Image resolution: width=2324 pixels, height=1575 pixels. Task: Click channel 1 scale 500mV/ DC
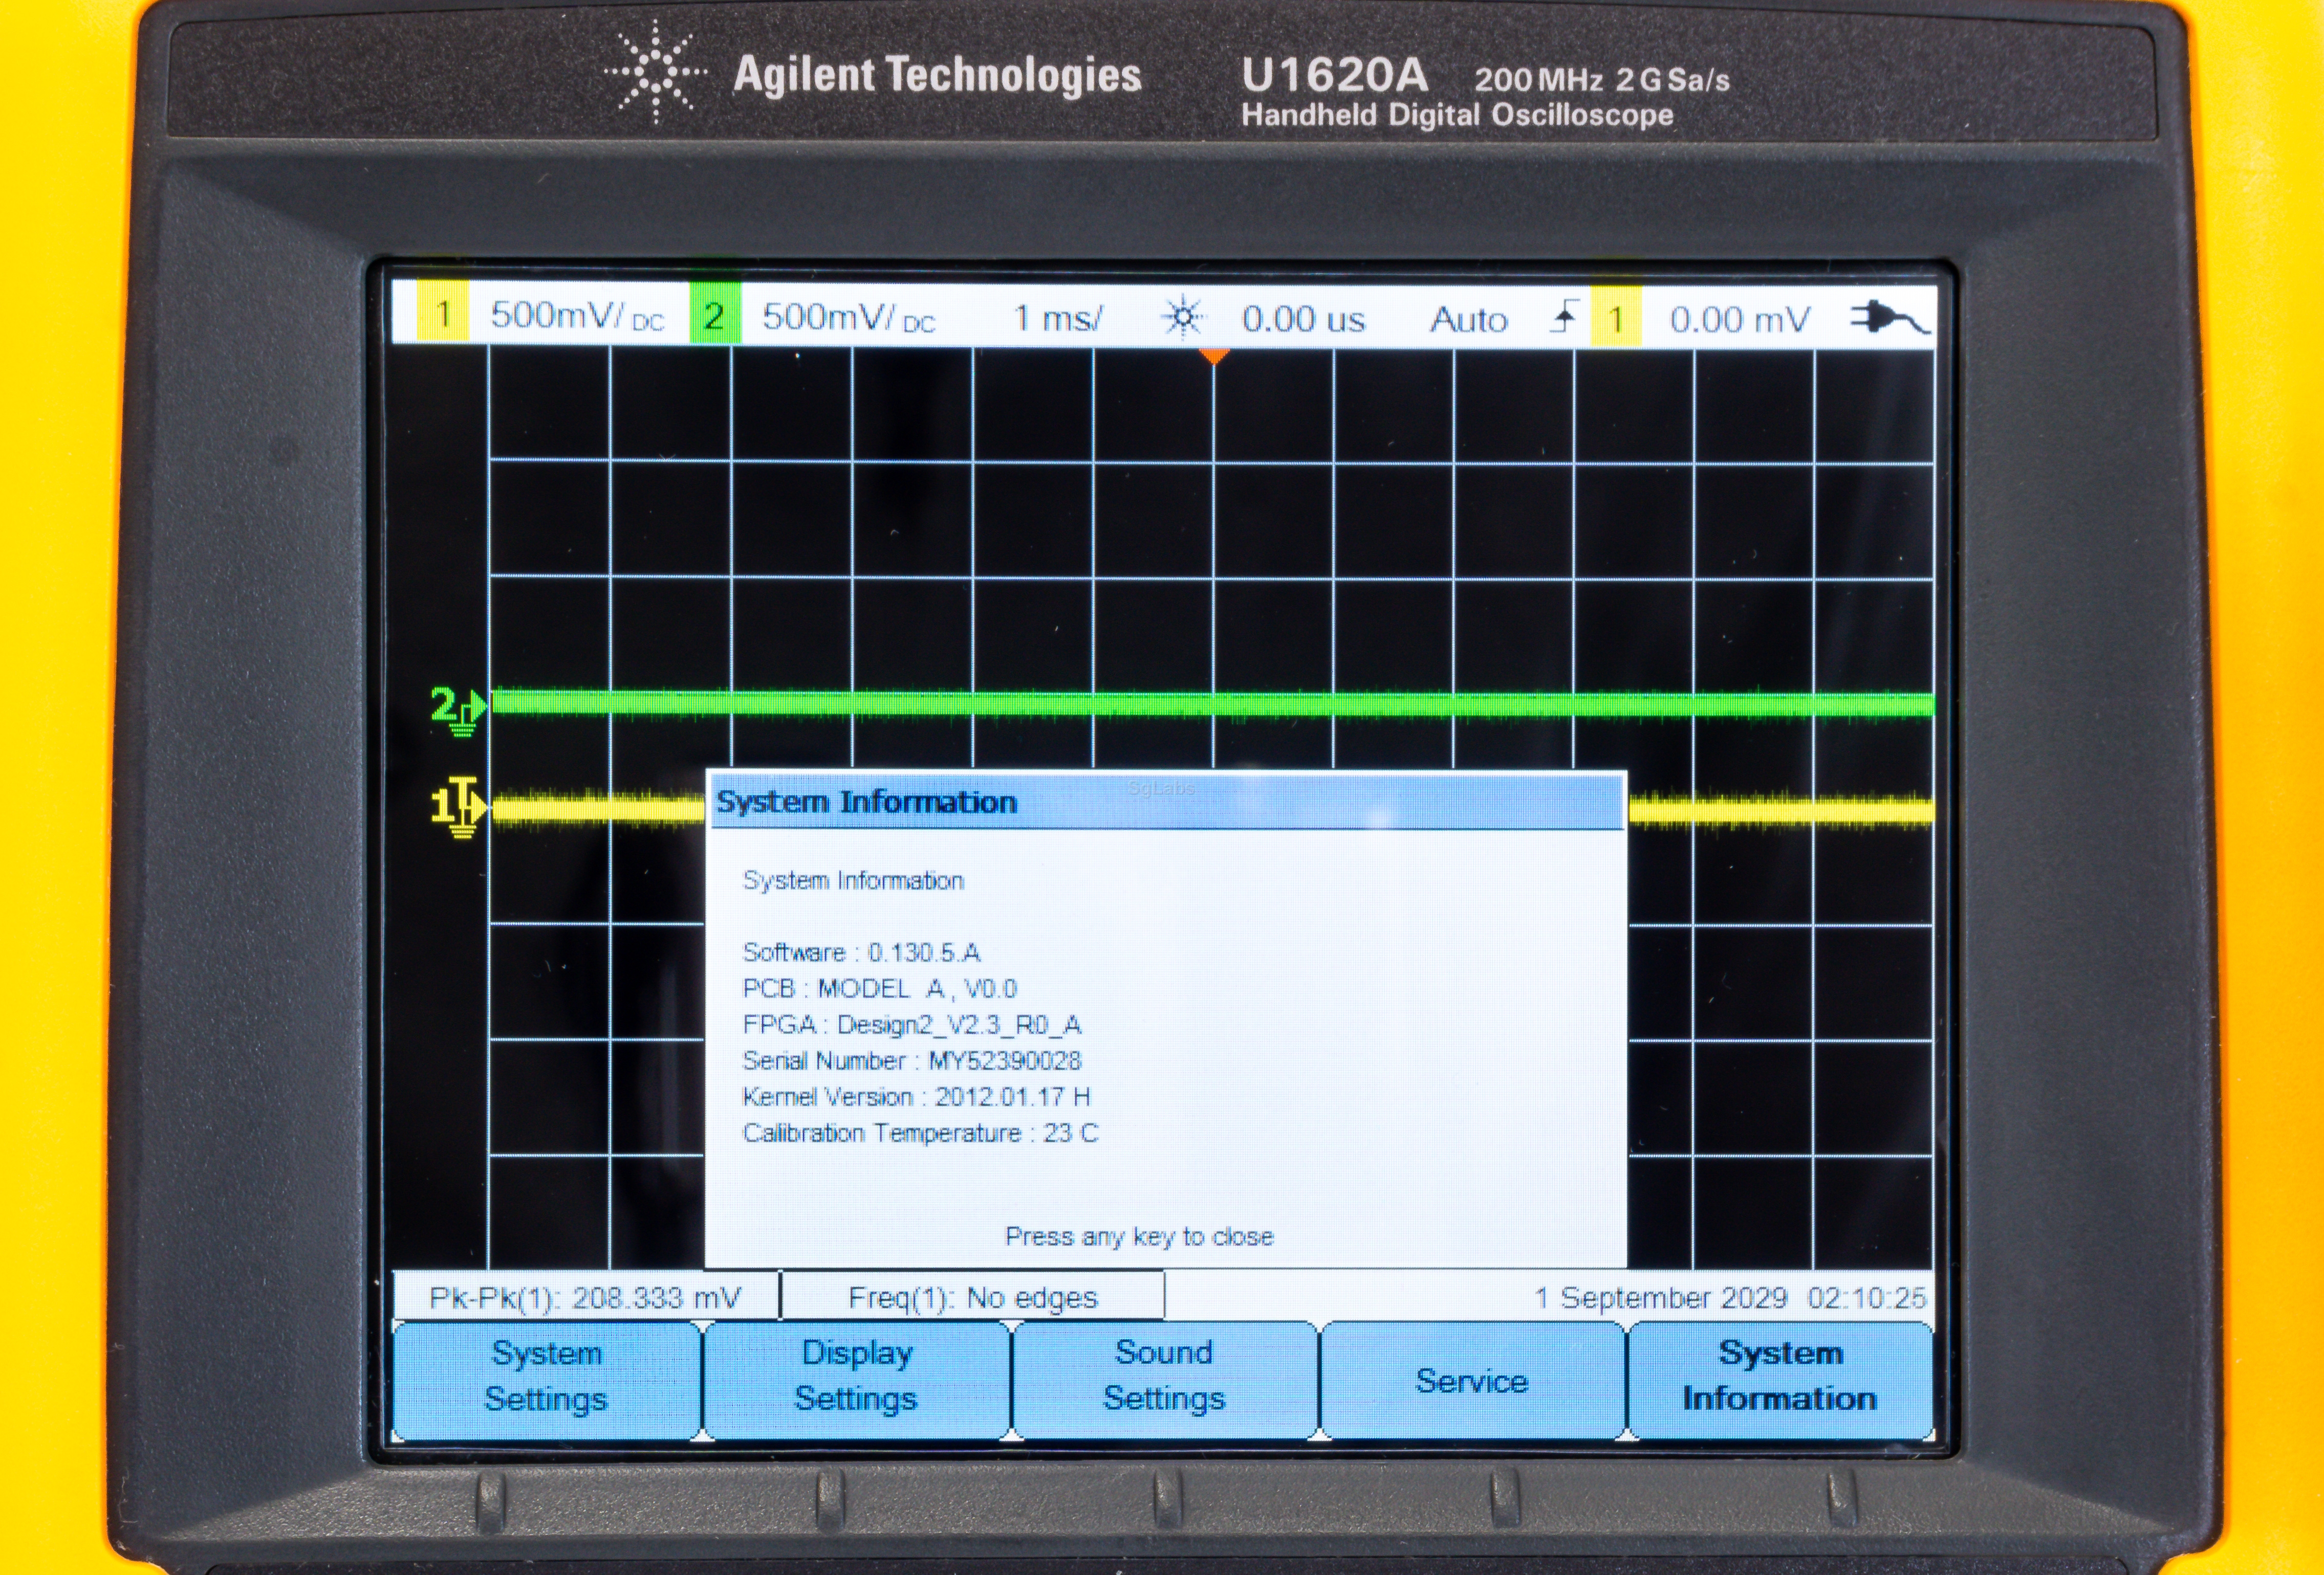click(577, 316)
